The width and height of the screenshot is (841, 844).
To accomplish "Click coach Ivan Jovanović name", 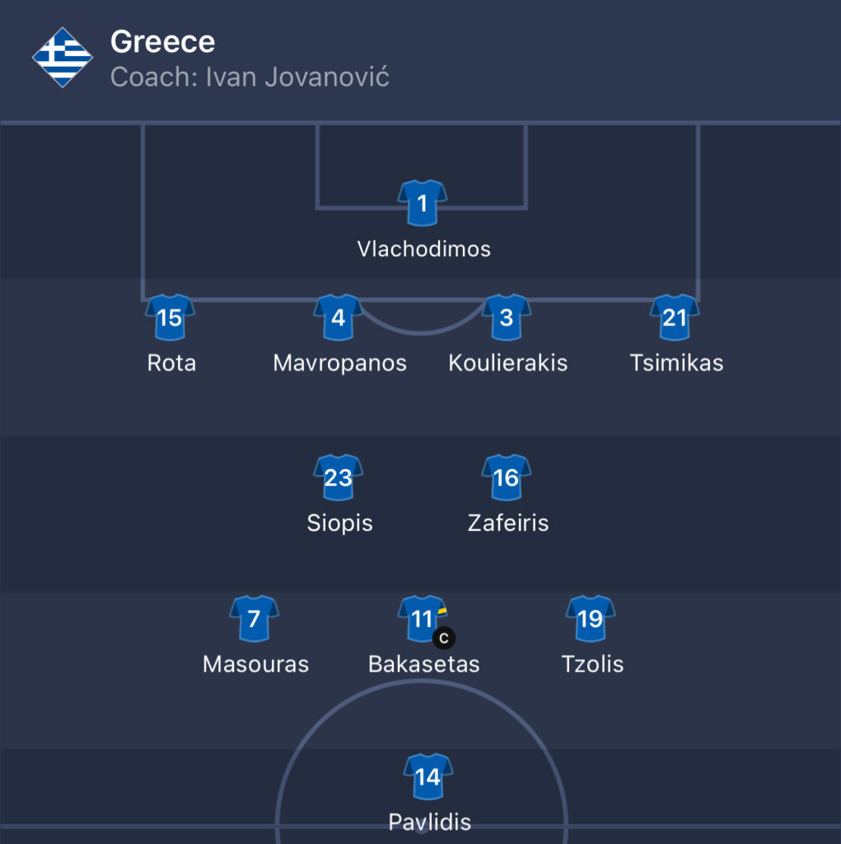I will pos(297,77).
